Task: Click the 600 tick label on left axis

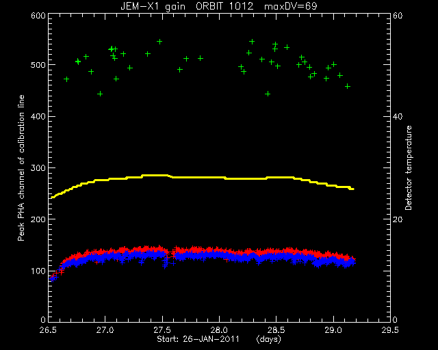Action: pos(38,15)
